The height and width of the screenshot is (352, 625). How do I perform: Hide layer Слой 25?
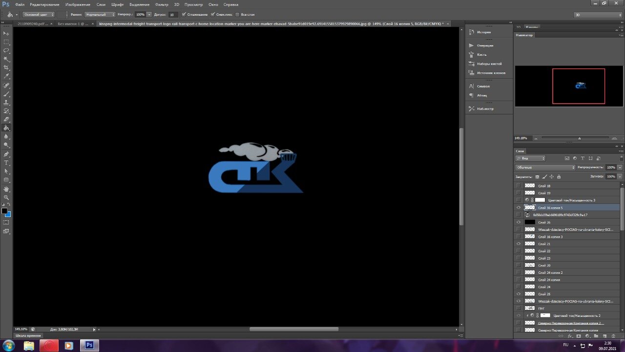coord(519,294)
